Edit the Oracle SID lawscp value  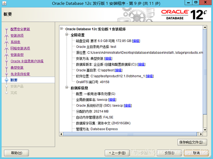(x=128, y=105)
